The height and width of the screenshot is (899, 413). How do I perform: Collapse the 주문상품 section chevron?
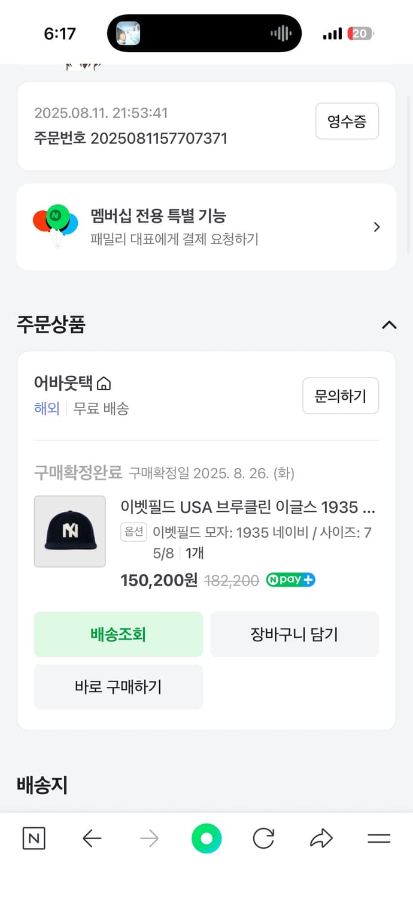pos(390,325)
